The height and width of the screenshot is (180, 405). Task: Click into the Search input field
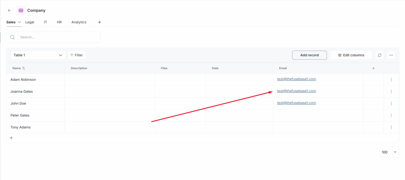[57, 37]
